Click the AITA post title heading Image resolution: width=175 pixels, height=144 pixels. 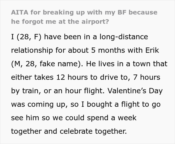[x=84, y=17]
